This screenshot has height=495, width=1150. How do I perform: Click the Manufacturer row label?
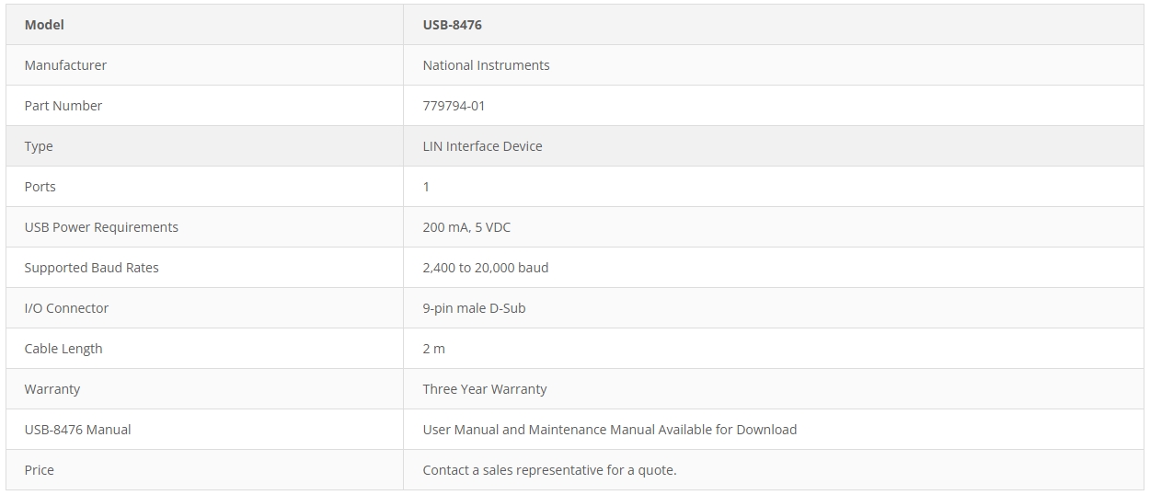tap(65, 65)
